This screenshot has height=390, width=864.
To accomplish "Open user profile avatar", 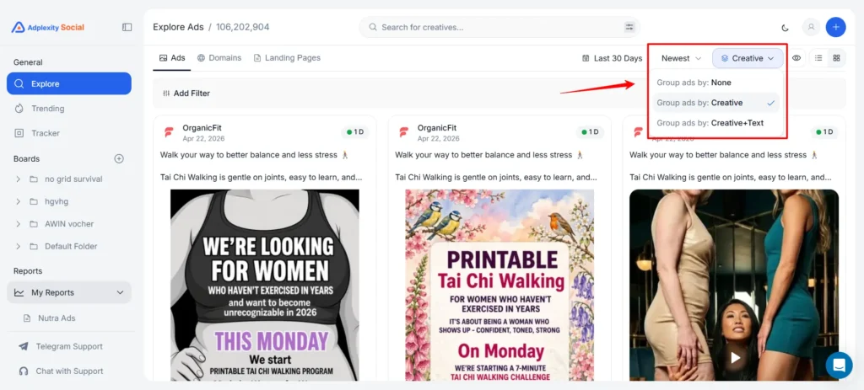I will pyautogui.click(x=811, y=27).
